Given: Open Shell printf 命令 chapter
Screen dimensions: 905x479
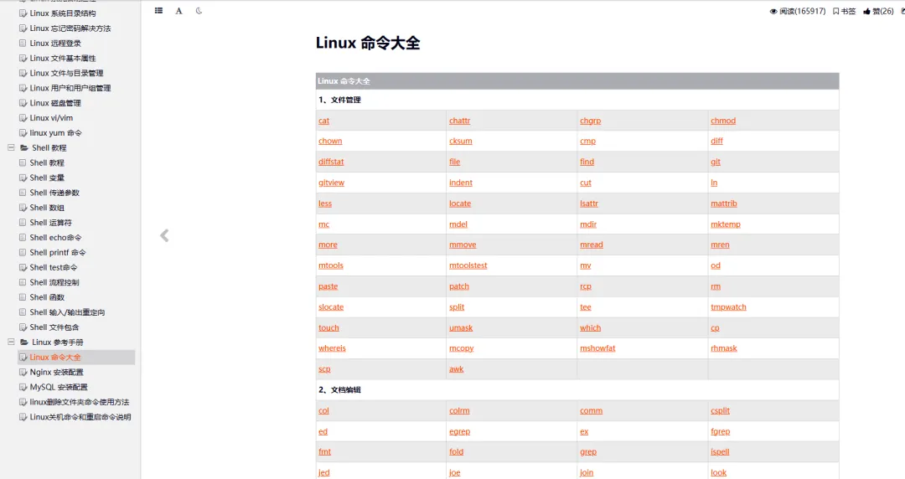Looking at the screenshot, I should coord(58,253).
